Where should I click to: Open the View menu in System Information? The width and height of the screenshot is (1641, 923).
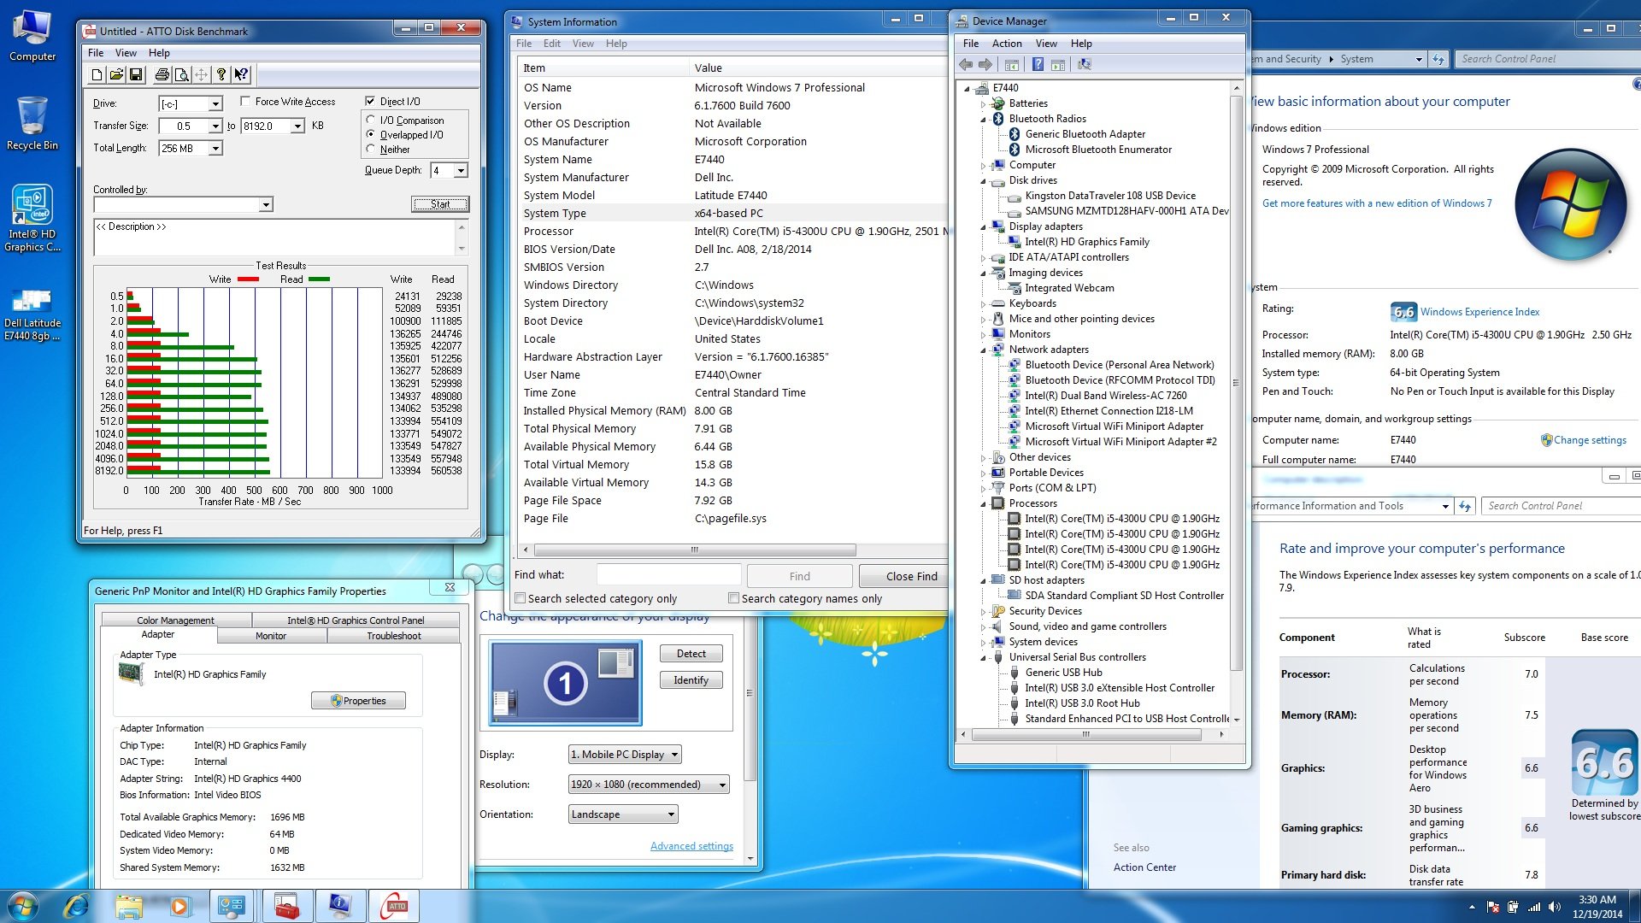click(583, 44)
